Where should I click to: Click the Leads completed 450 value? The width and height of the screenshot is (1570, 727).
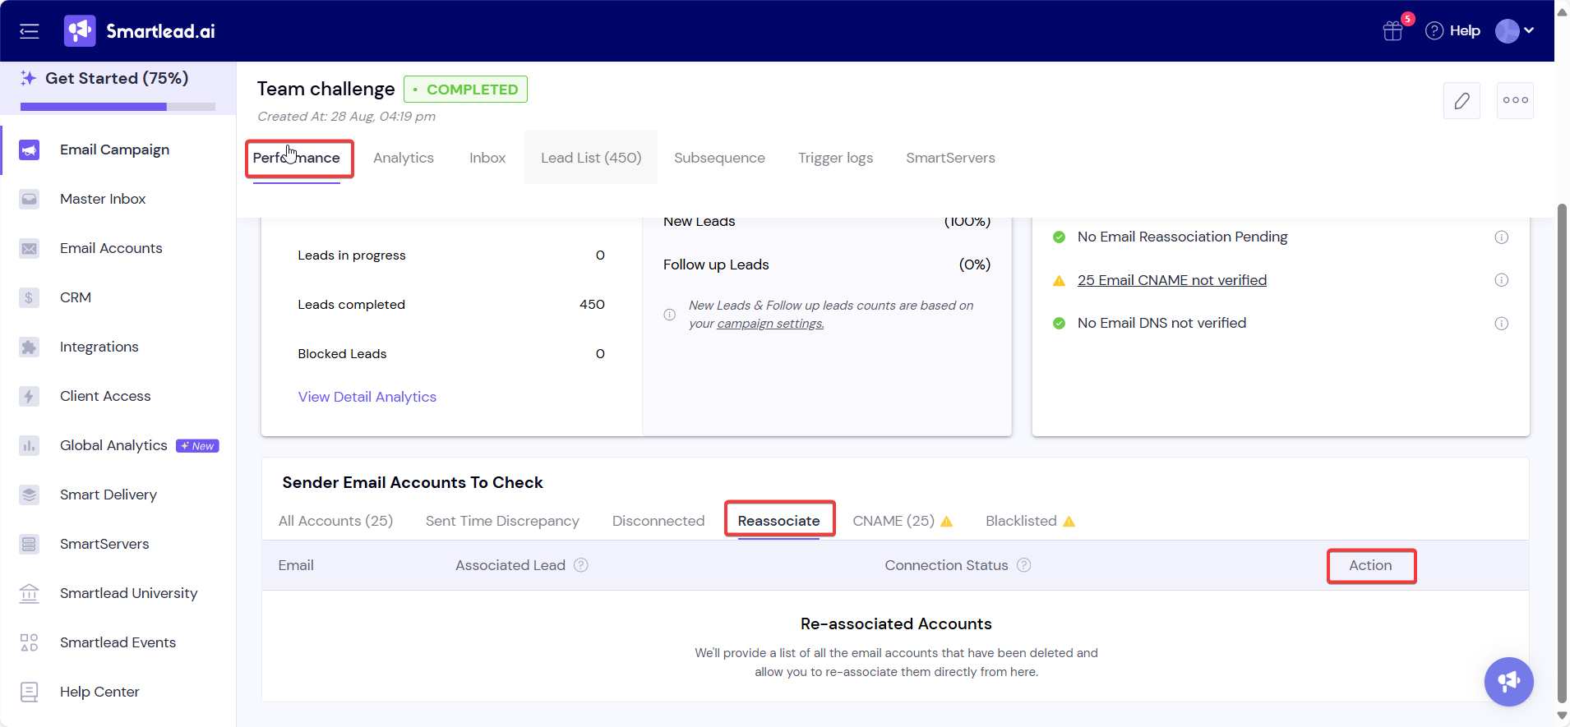click(x=592, y=305)
